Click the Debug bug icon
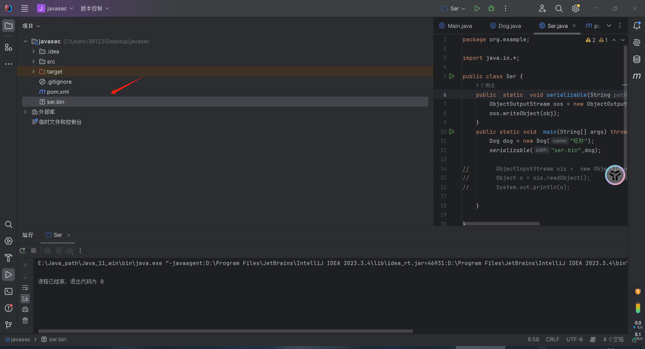 491,8
